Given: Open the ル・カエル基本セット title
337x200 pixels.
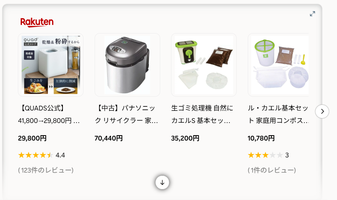Looking at the screenshot, I should click(278, 114).
